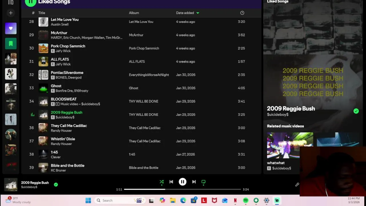
Task: Open $uicideboy$ artist in the bottom now playing bar
Action: pyautogui.click(x=29, y=187)
